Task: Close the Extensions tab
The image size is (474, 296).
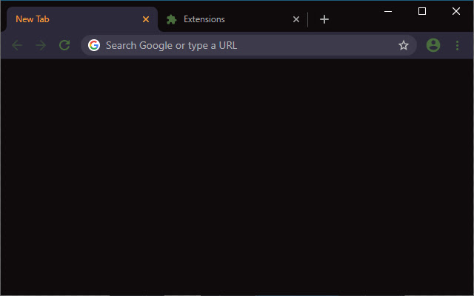Action: pos(296,19)
